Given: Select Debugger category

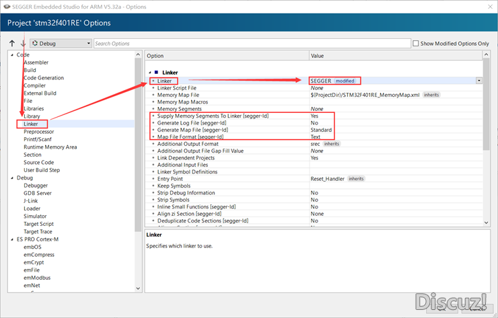Looking at the screenshot, I should pyautogui.click(x=36, y=186).
